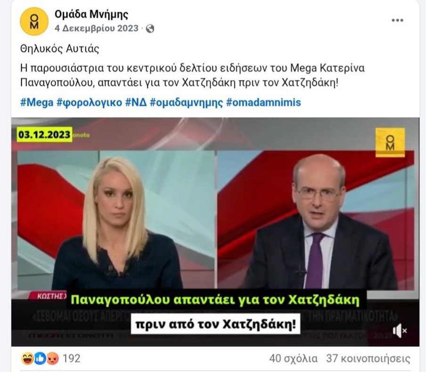The image size is (426, 372).
Task: Open the Ομάδα Μνήμης page name
Action: click(91, 15)
